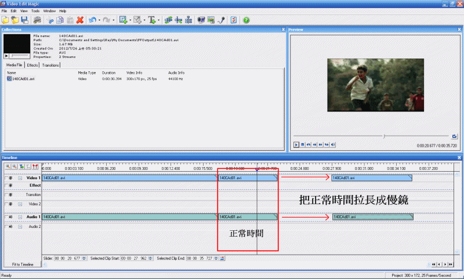Expand the Video 1 track
Viewport: 464px width, 279px height.
(20, 178)
